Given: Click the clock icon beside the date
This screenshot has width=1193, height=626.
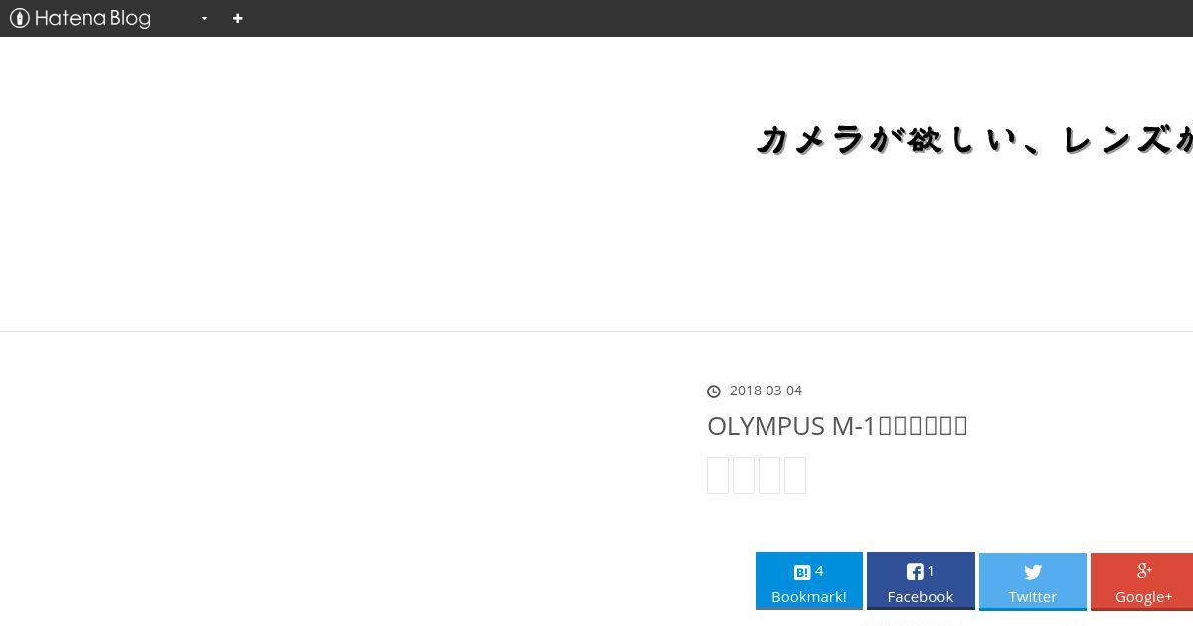Looking at the screenshot, I should coord(714,391).
